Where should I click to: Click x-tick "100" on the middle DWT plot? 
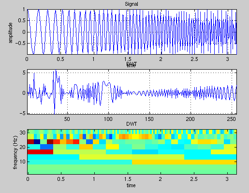(x=108, y=119)
